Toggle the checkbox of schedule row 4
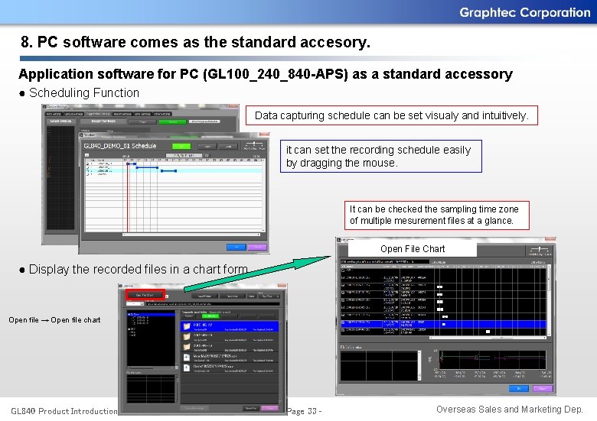This screenshot has height=421, width=597. tap(87, 174)
